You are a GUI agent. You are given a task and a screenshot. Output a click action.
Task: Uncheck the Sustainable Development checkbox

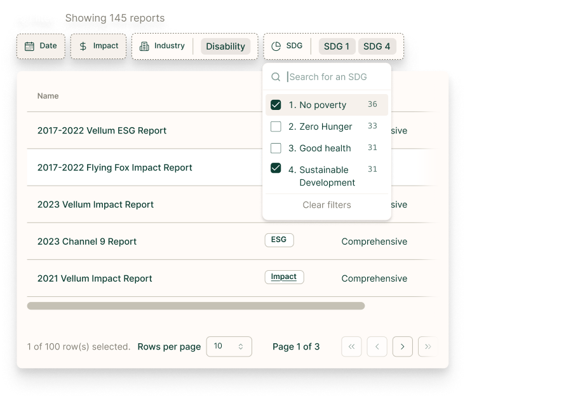276,168
